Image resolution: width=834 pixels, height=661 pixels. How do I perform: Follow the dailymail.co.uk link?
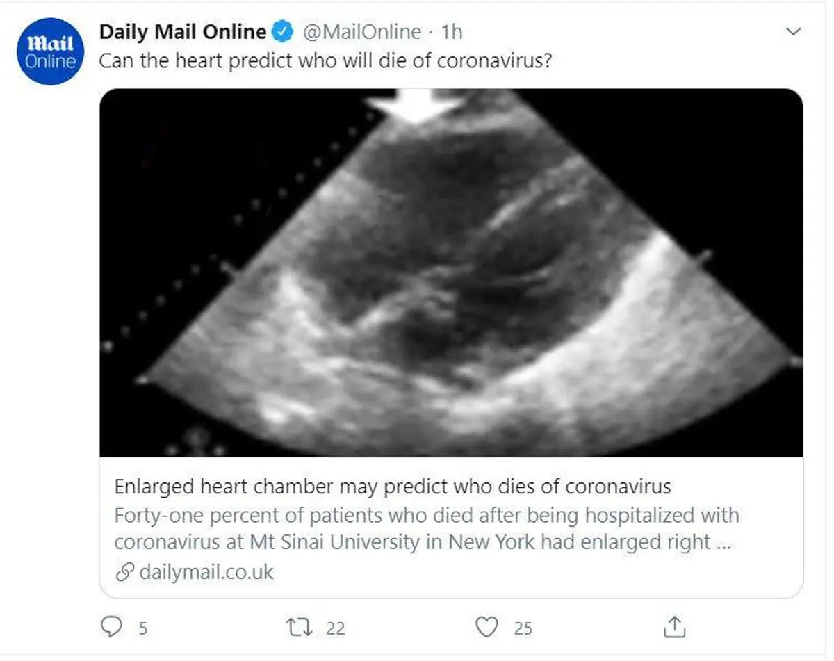click(206, 572)
